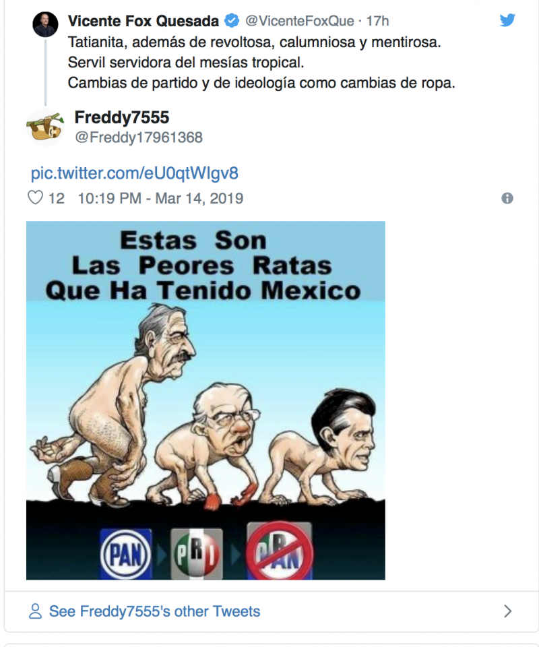This screenshot has width=539, height=647.
Task: Click the 12 likes count
Action: pyautogui.click(x=57, y=198)
